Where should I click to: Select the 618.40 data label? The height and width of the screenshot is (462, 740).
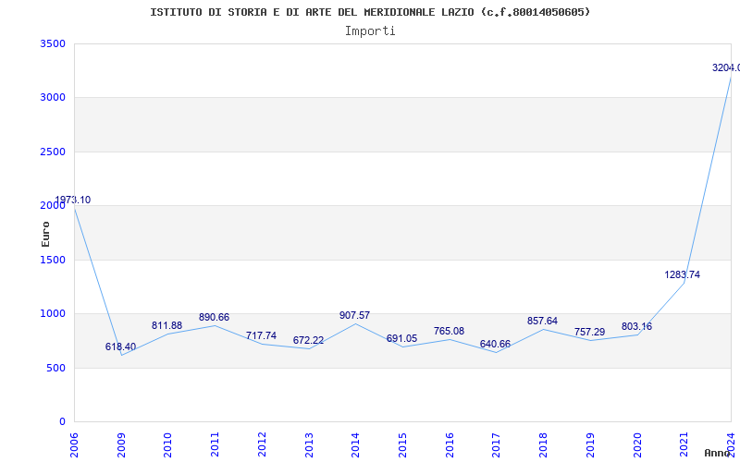pos(120,347)
